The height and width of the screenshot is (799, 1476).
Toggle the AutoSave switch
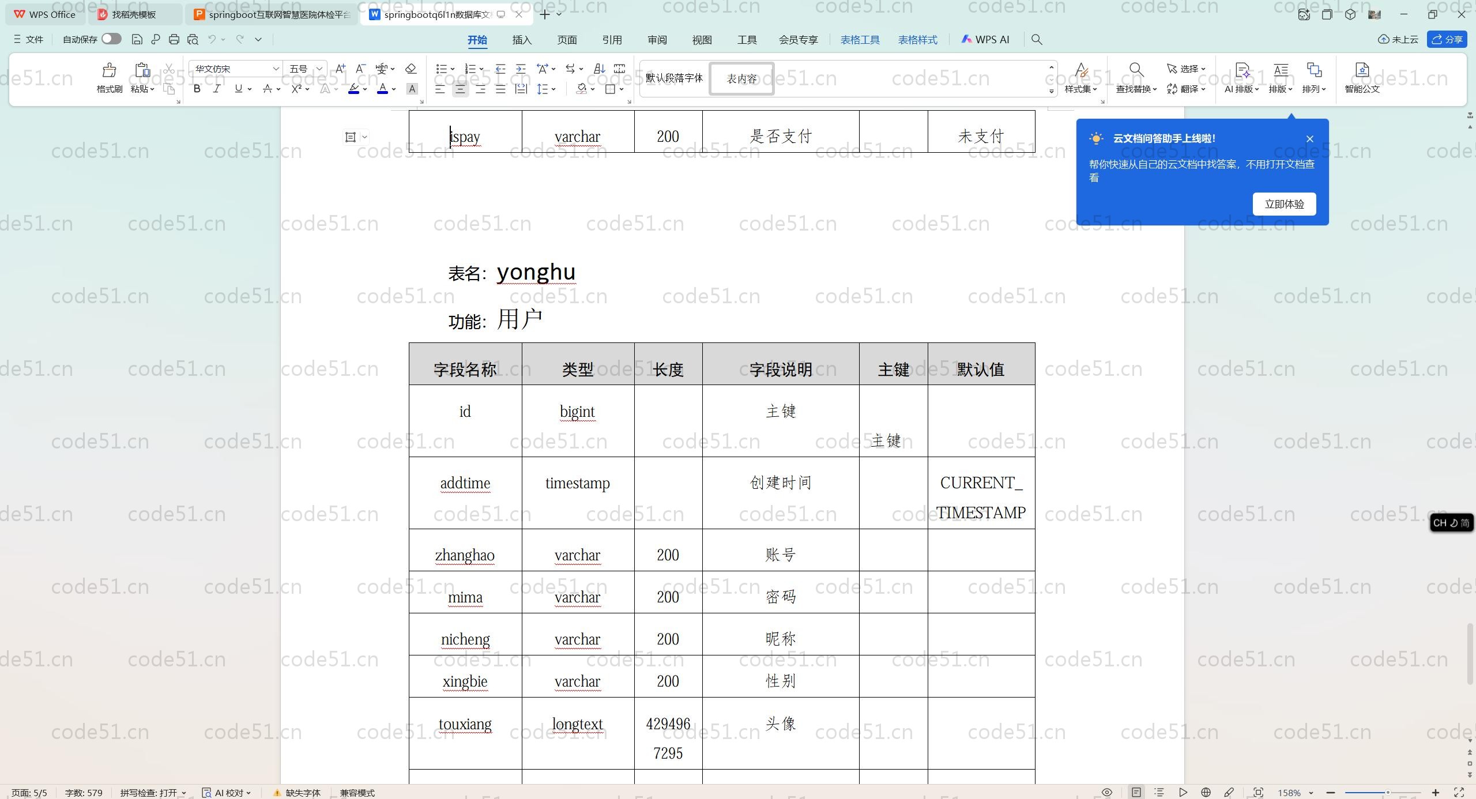click(111, 39)
